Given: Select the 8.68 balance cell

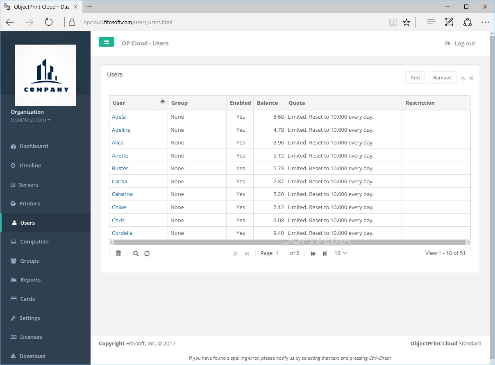Looking at the screenshot, I should pos(269,117).
